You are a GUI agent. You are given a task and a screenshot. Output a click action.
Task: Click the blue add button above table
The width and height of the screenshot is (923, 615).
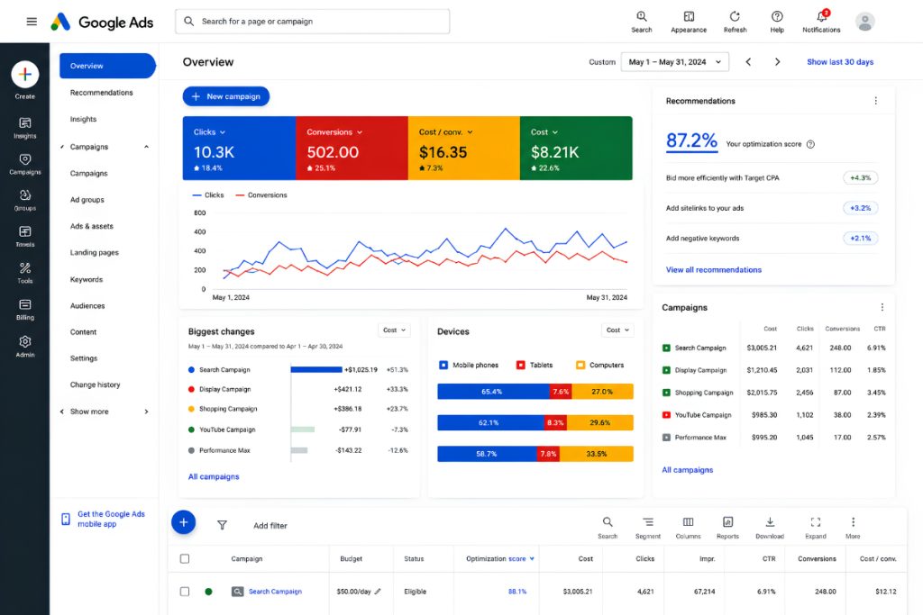184,522
